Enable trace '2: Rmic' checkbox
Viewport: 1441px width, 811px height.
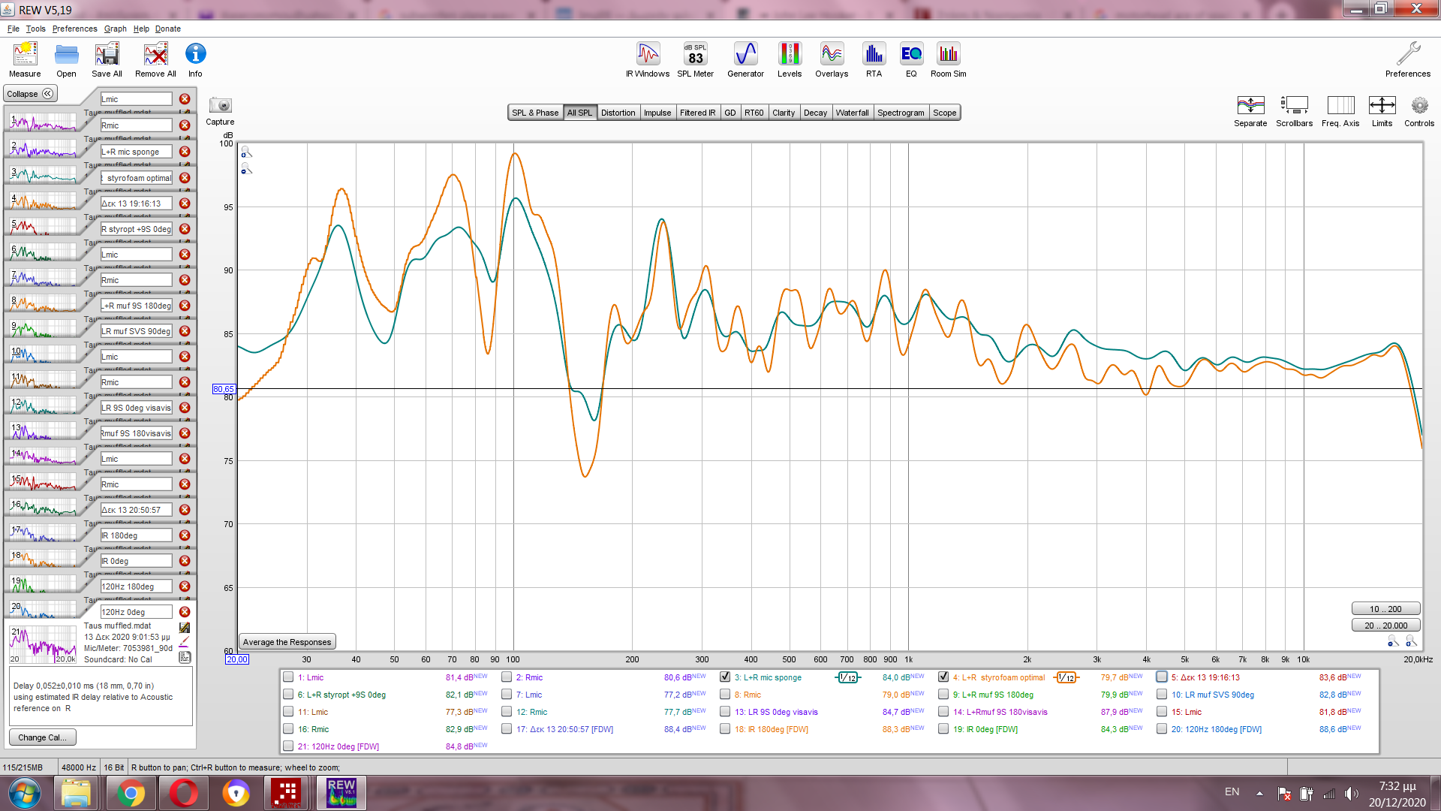pos(507,677)
